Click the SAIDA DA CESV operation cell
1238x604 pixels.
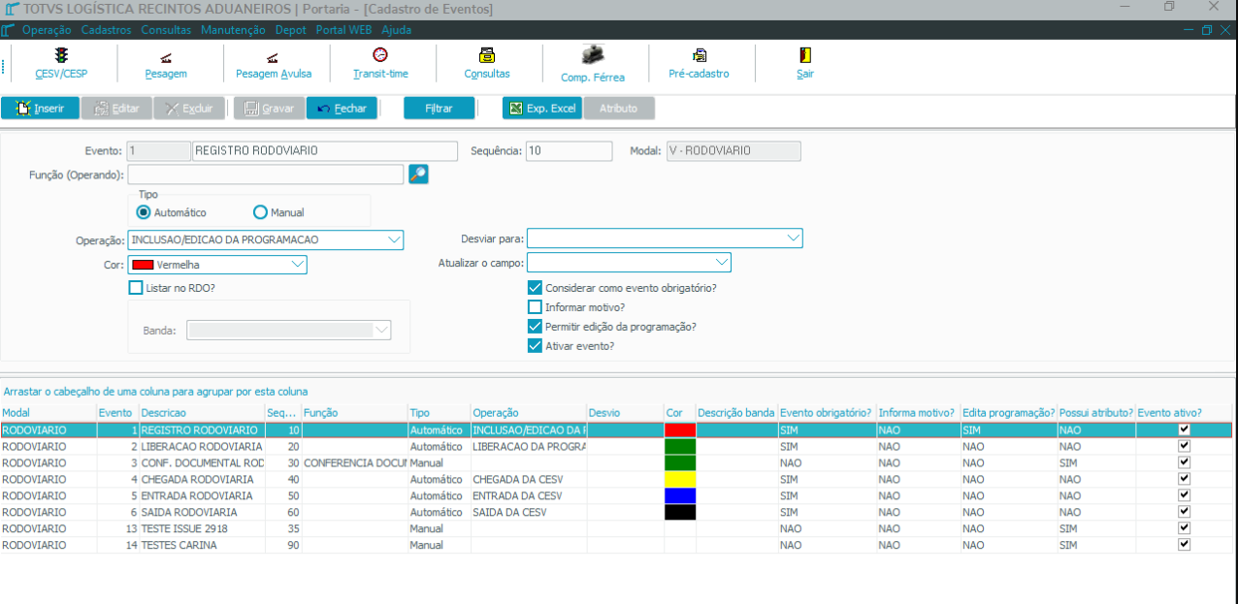(529, 512)
